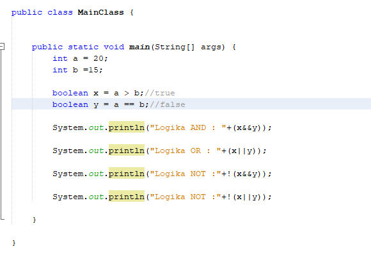Click the string "Logika OR : "
The height and width of the screenshot is (253, 371).
[185, 151]
